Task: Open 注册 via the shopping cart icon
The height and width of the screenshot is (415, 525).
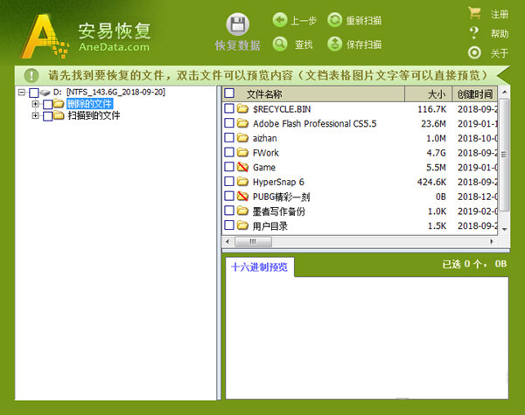Action: (x=475, y=13)
